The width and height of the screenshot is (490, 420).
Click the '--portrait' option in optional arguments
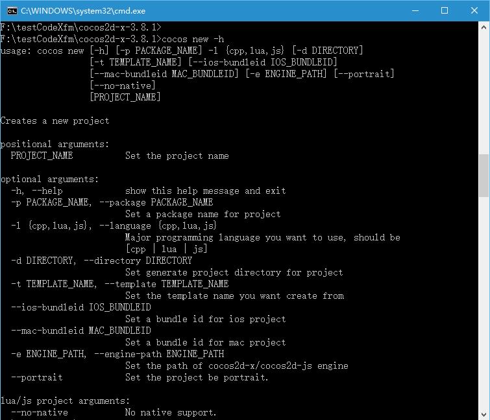[37, 378]
